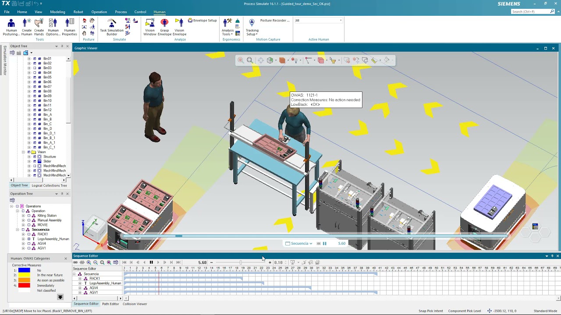Switch to Logical Collections Tree tab
Viewport: 561px width, 315px height.
pos(49,185)
